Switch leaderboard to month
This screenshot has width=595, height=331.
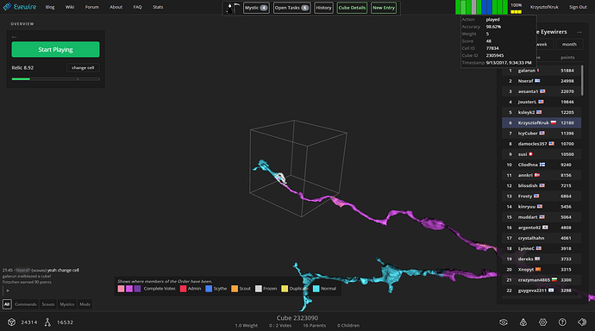coord(569,44)
